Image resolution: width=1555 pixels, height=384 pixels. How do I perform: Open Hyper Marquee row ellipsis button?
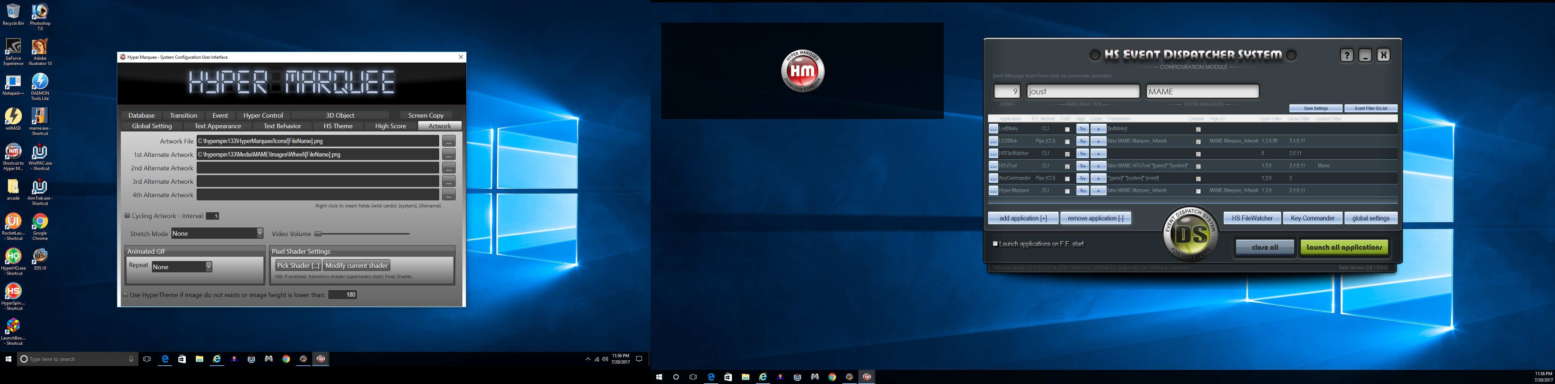[x=993, y=191]
